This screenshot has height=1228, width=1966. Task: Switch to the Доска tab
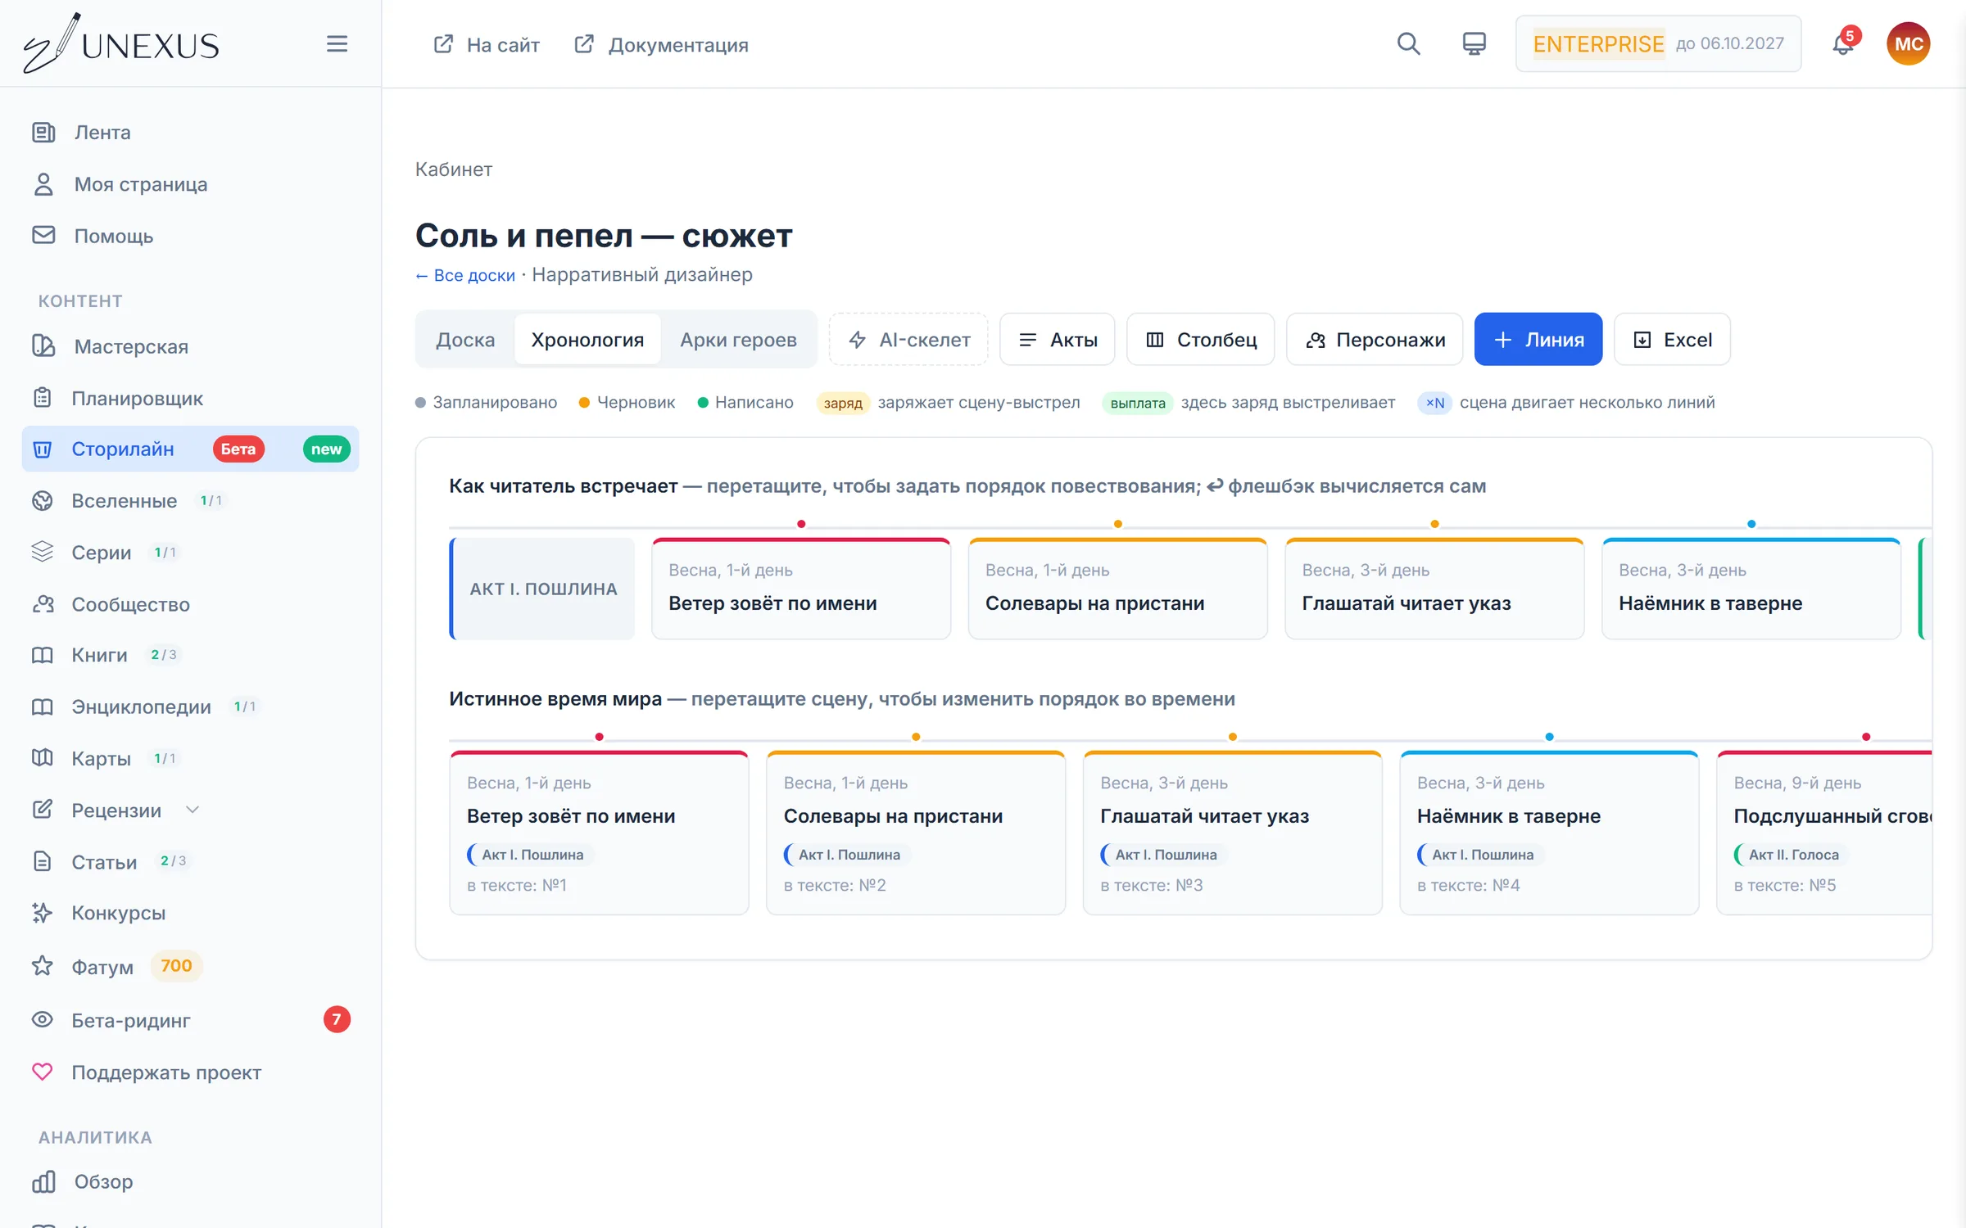pyautogui.click(x=465, y=339)
